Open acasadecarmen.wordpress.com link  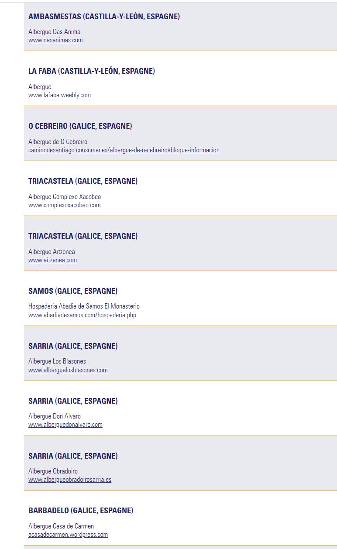[68, 535]
